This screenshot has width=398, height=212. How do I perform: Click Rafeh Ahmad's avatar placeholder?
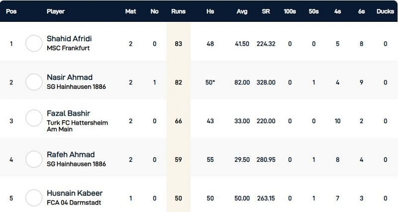(34, 159)
